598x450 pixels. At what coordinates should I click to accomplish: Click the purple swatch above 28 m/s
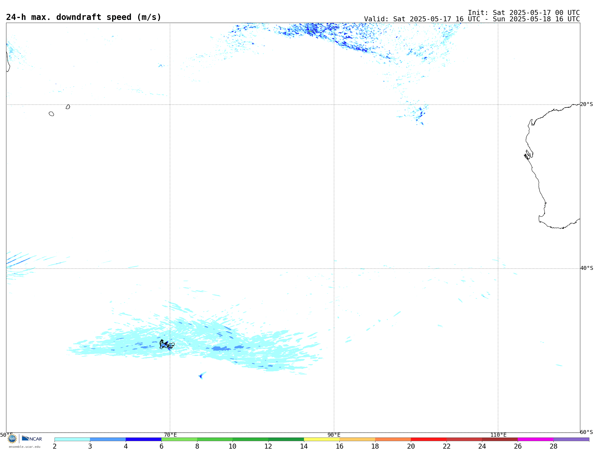(x=571, y=439)
